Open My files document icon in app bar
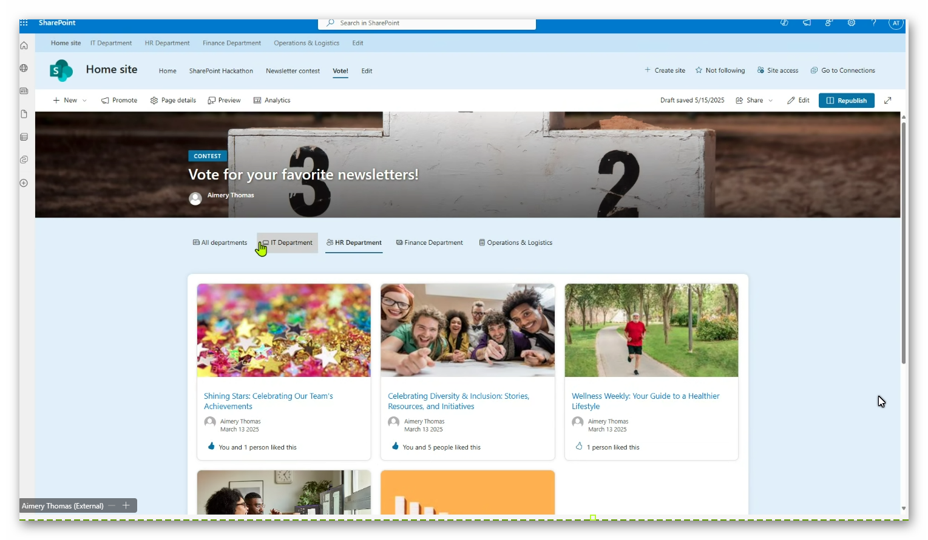Viewport: 928px width, 540px height. click(x=24, y=114)
